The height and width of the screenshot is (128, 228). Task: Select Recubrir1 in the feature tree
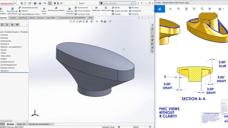[x=5, y=71]
